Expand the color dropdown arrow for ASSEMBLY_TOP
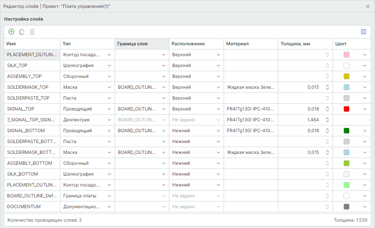This screenshot has height=228, width=375. coord(365,76)
